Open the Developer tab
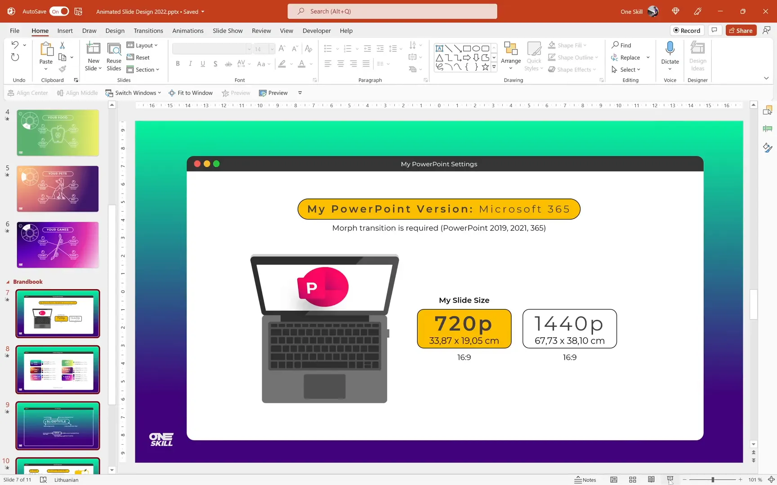777x485 pixels. pos(317,31)
